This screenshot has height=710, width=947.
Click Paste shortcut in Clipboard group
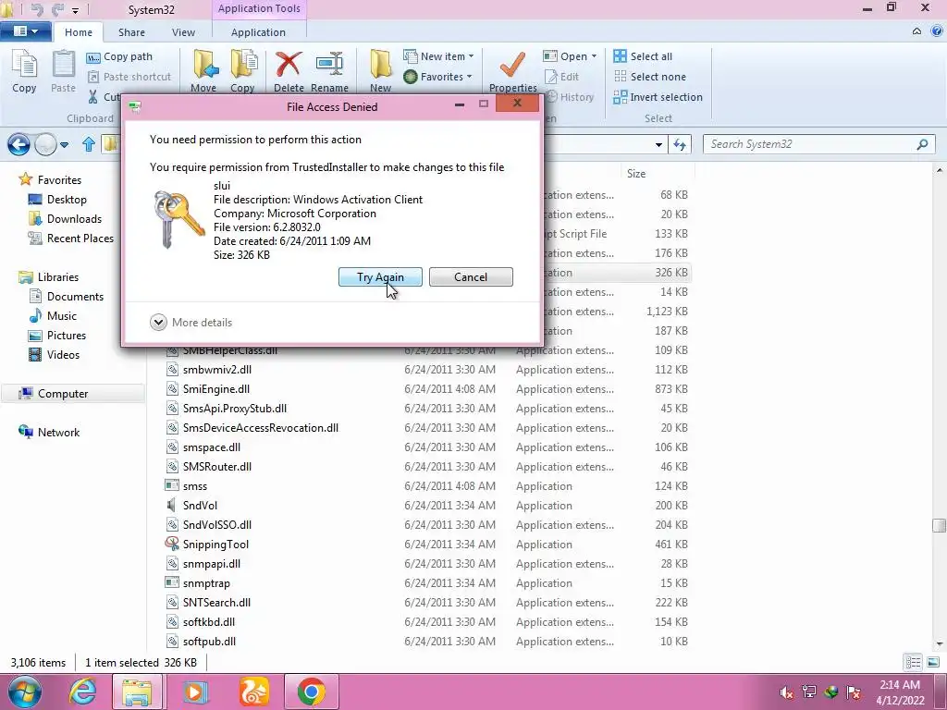129,77
